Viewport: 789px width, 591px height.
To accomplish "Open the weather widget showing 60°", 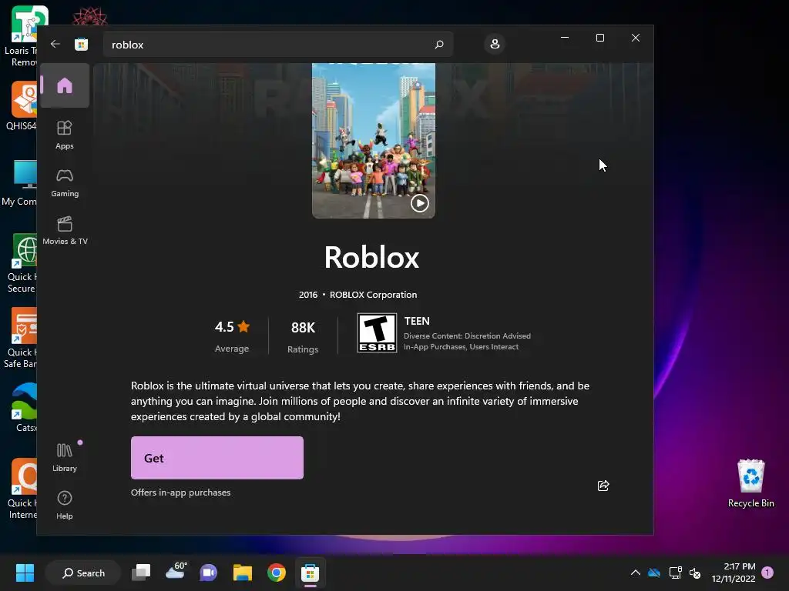I will click(176, 572).
